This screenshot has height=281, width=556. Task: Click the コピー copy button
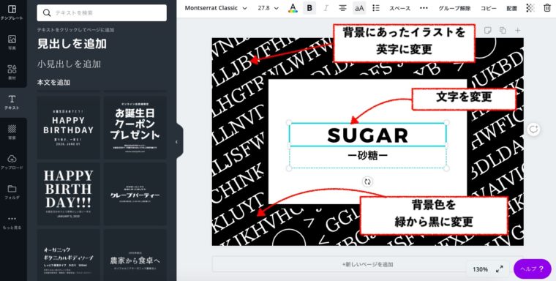click(x=488, y=8)
